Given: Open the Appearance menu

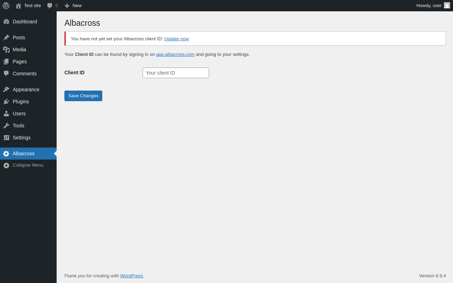Looking at the screenshot, I should pyautogui.click(x=28, y=89).
